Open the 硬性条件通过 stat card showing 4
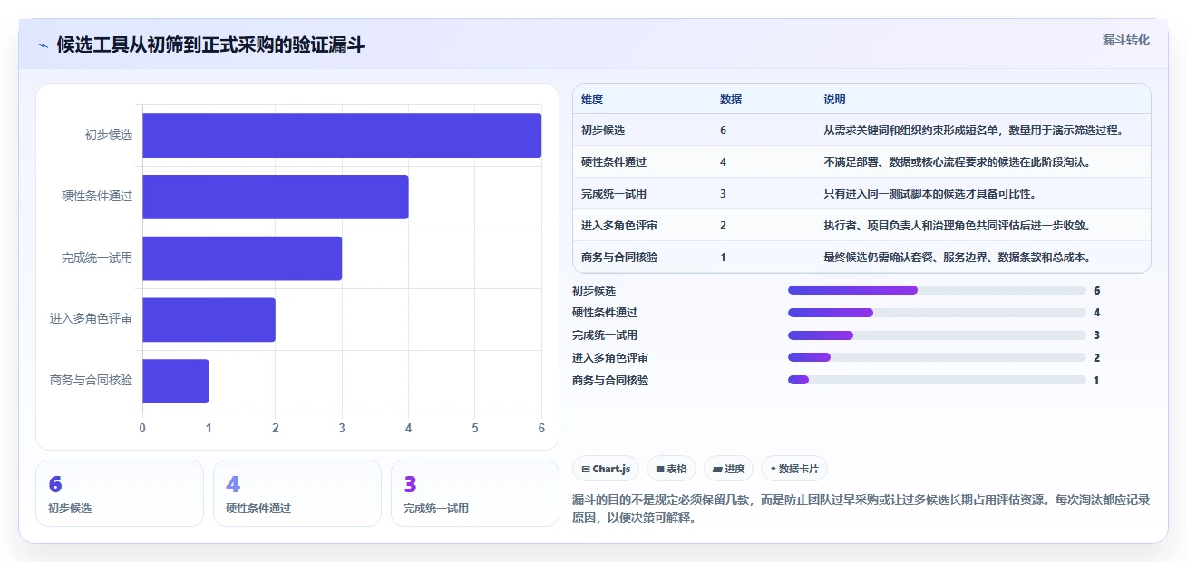This screenshot has width=1187, height=562. tap(297, 493)
